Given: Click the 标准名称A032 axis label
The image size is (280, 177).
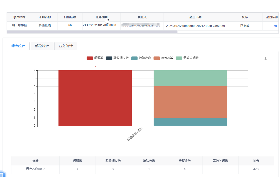Looking at the screenshot, I should (x=135, y=134).
